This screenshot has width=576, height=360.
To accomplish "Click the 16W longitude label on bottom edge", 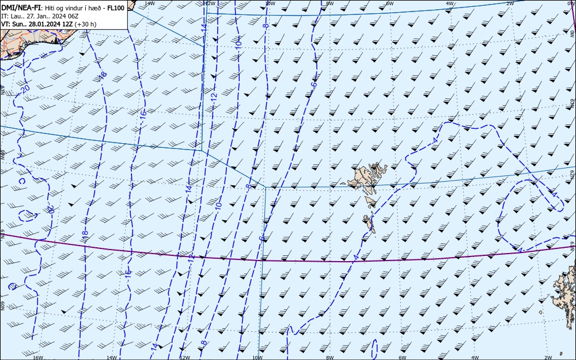I will (x=38, y=358).
